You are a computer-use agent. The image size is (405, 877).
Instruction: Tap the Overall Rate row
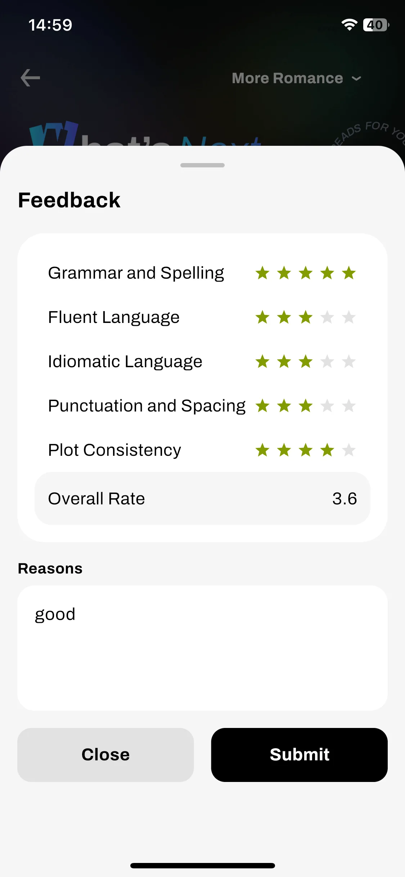tap(202, 498)
